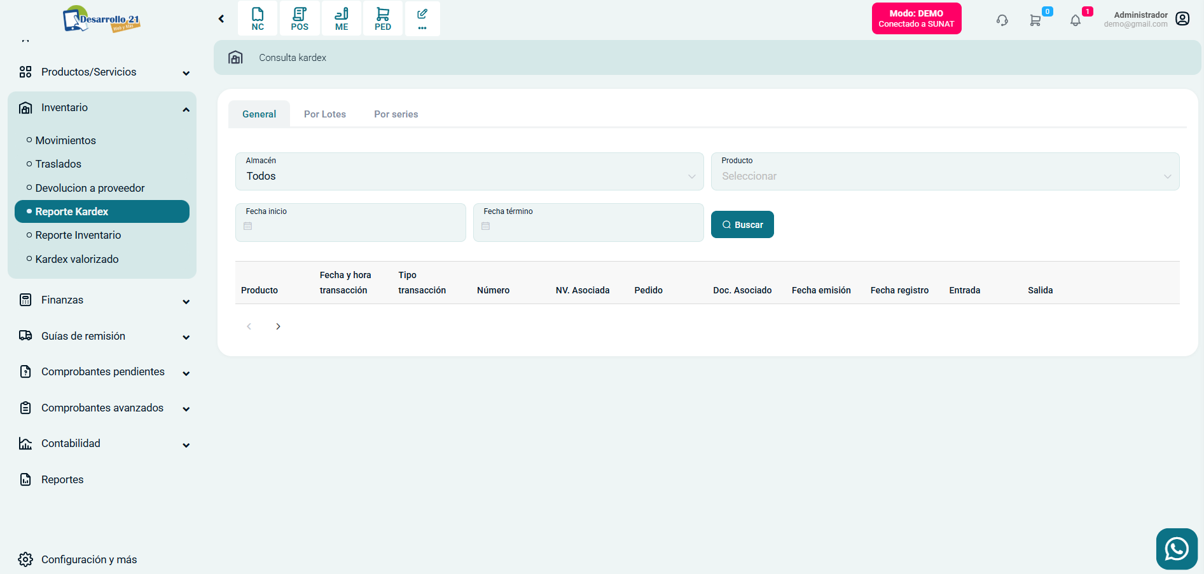This screenshot has height=574, width=1204.
Task: Open the PED cart shortcut
Action: click(x=383, y=18)
